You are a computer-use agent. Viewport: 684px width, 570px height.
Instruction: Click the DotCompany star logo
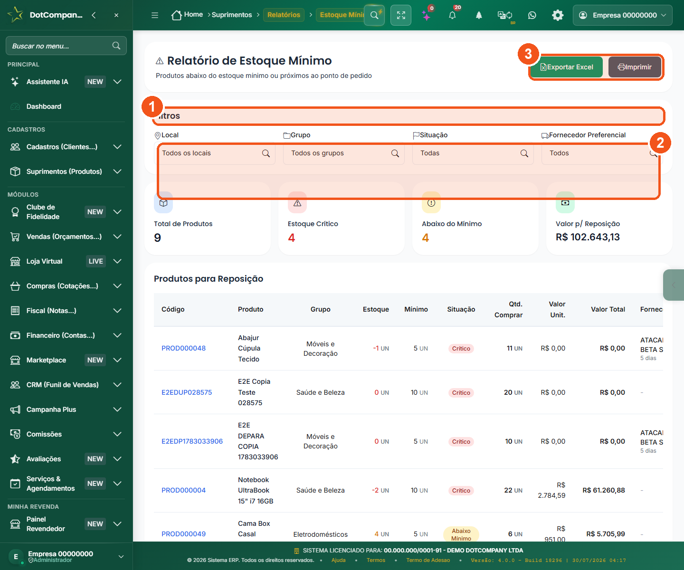click(x=15, y=15)
